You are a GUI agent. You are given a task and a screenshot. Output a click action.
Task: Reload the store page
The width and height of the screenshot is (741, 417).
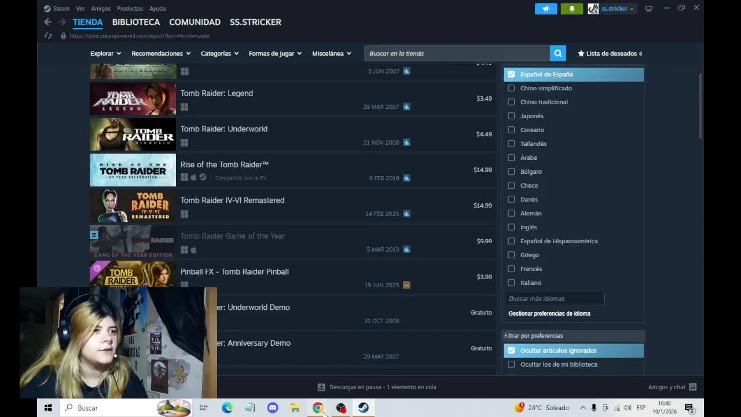[x=48, y=36]
